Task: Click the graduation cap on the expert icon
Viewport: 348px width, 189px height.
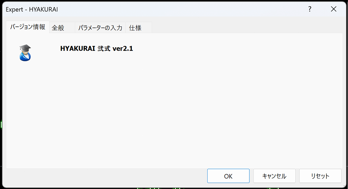Action: (25, 47)
